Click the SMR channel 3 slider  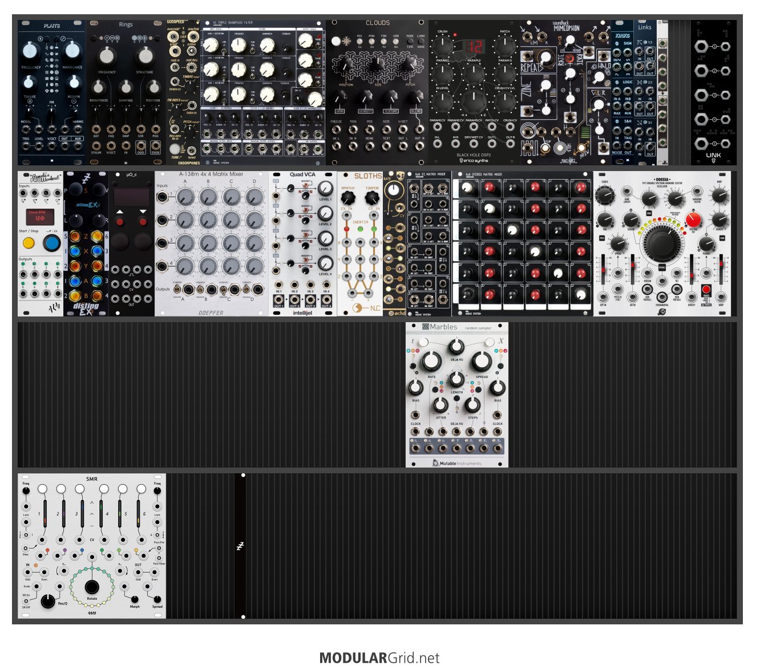[82, 514]
